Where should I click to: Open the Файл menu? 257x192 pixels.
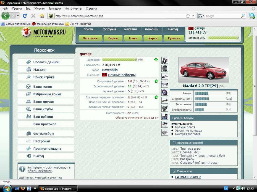pos(5,9)
